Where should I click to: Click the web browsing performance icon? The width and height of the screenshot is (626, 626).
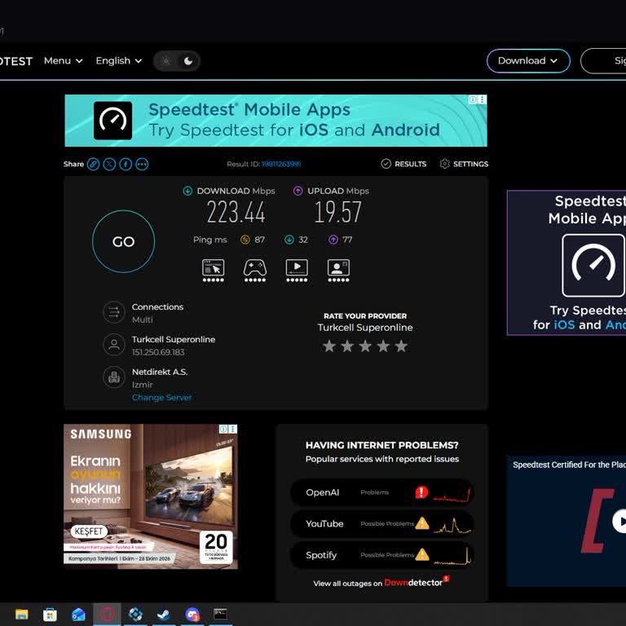tap(214, 271)
